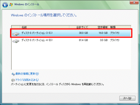Screen dimensions: 140x105
Task: Click プライマリ type of partition 3
Action: click(115, 33)
